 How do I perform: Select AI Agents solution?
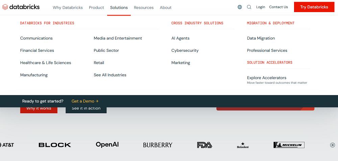[180, 38]
